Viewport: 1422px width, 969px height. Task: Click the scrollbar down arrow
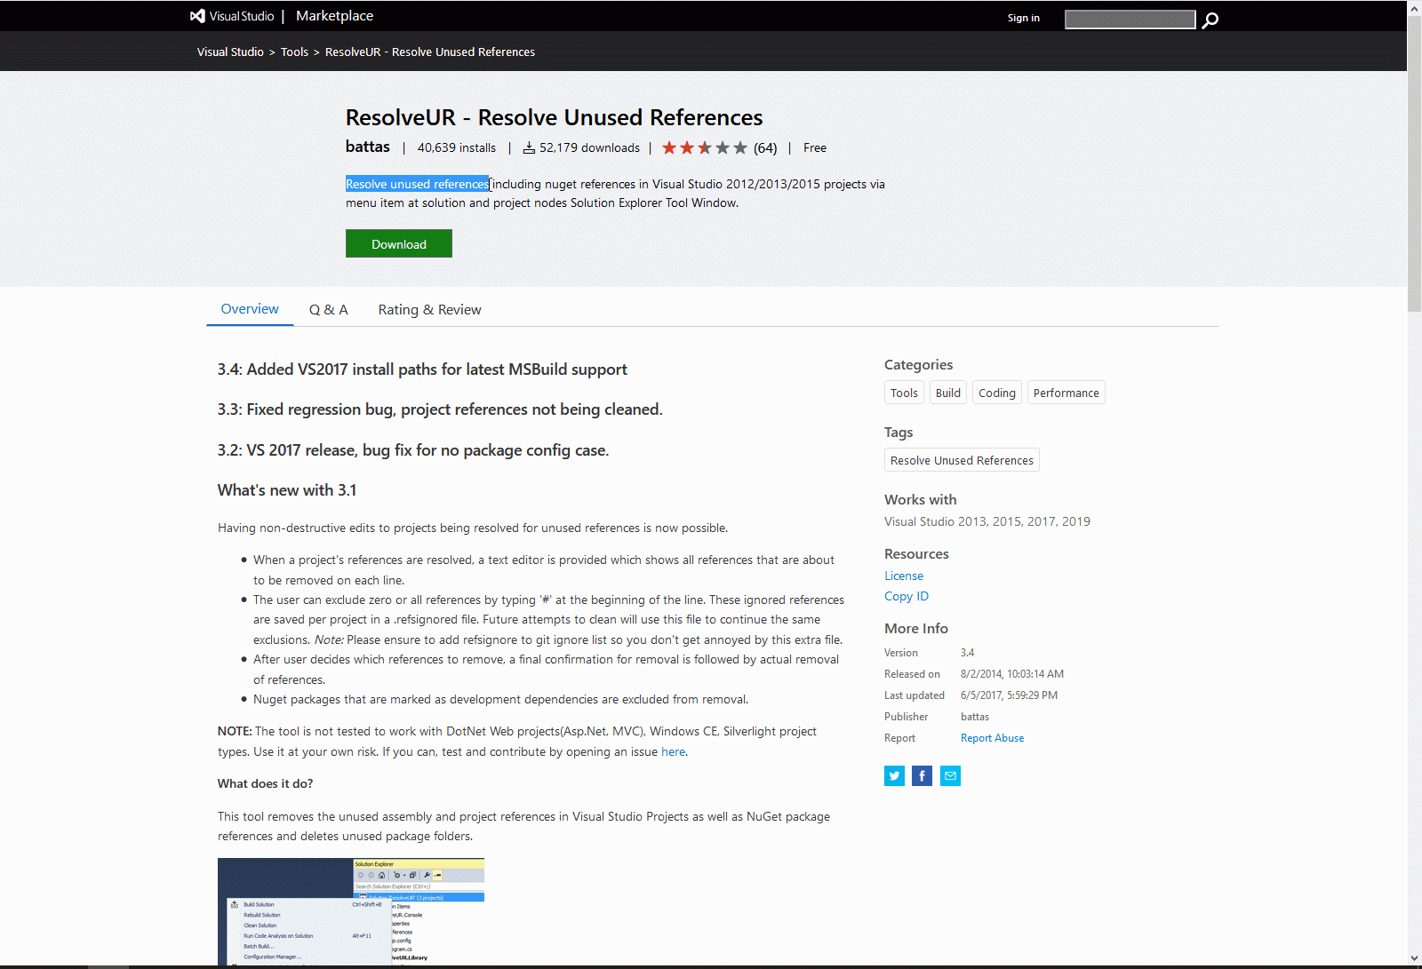[1414, 959]
